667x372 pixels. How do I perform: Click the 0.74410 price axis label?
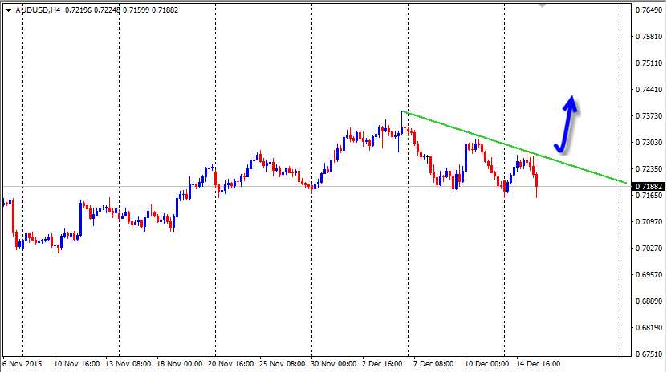pyautogui.click(x=649, y=89)
